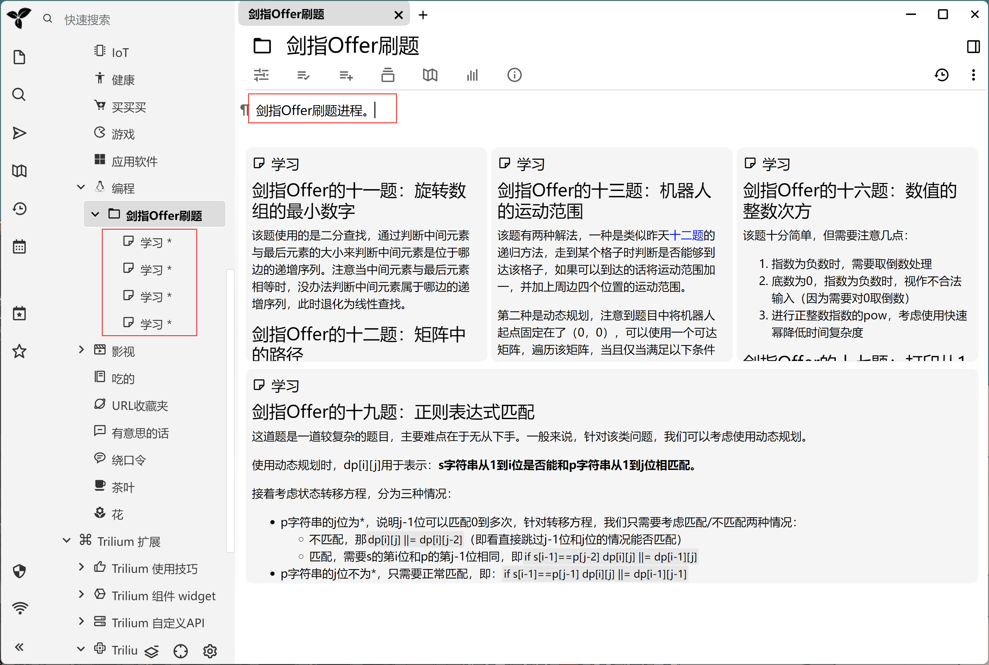Open search notes launcher icon

pyautogui.click(x=19, y=94)
